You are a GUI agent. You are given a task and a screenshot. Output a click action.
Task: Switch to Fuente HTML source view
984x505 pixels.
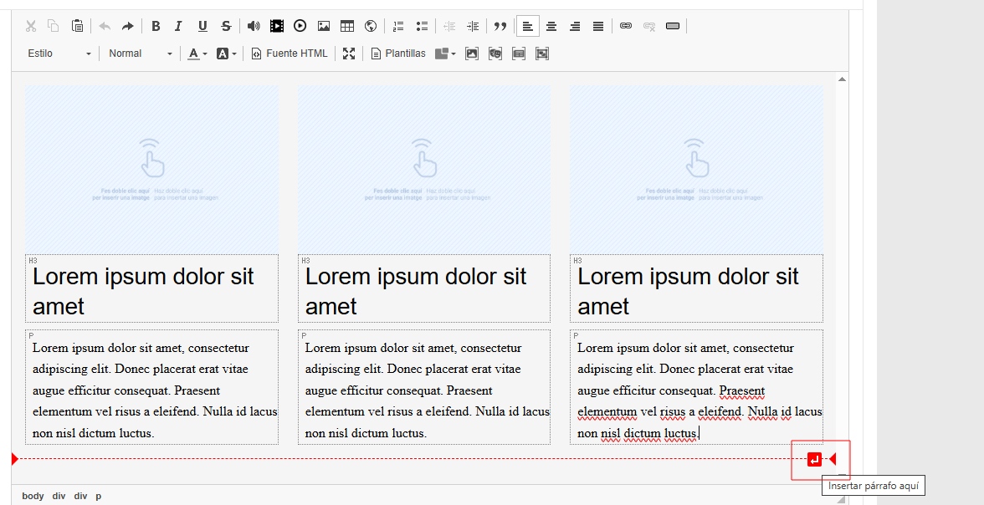click(290, 54)
